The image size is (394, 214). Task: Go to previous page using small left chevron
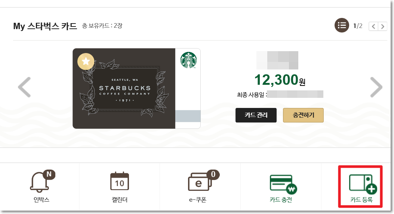coord(373,27)
